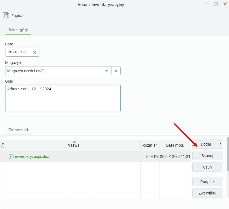Remove the attachment with Usuń
229x209 pixels.
(x=207, y=167)
